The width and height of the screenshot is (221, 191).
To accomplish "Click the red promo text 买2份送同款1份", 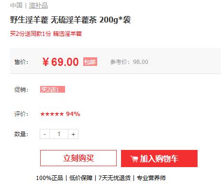I will click(31, 34).
